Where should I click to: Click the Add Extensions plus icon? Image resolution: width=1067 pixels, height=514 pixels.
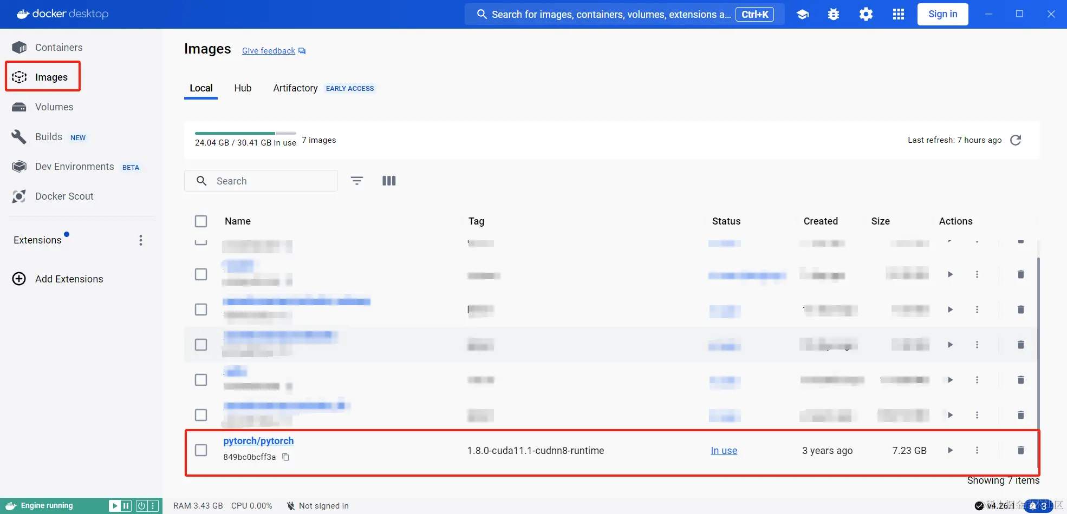tap(19, 279)
